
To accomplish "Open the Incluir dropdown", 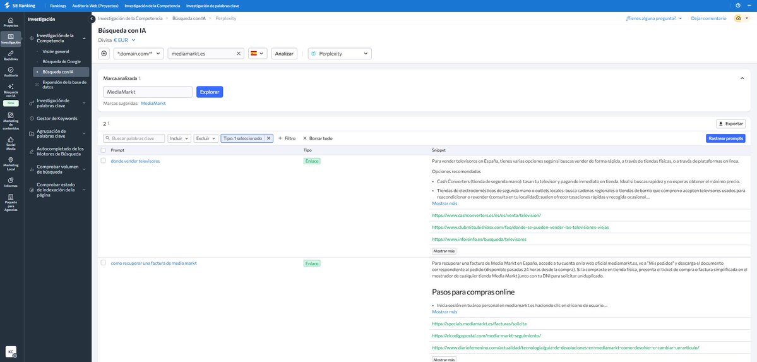I will 179,138.
